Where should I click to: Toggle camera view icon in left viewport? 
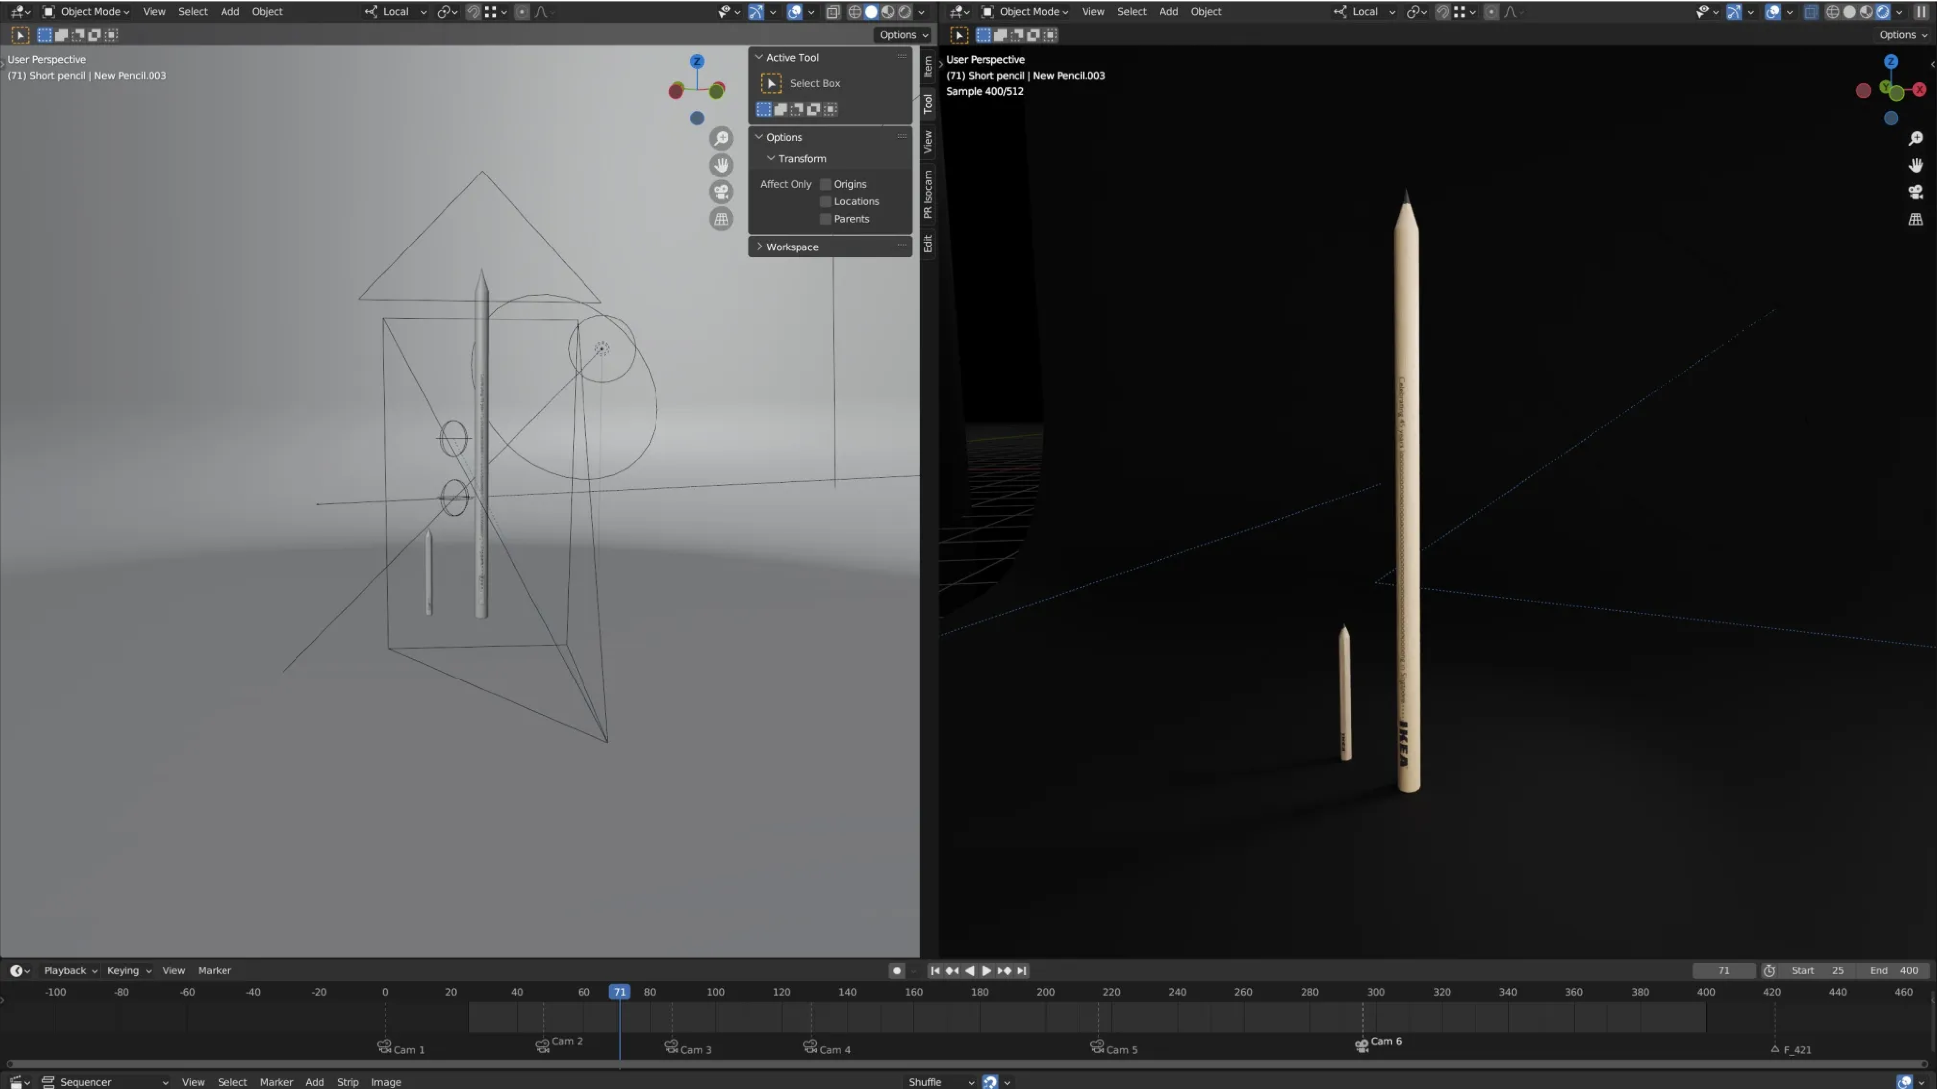721,192
